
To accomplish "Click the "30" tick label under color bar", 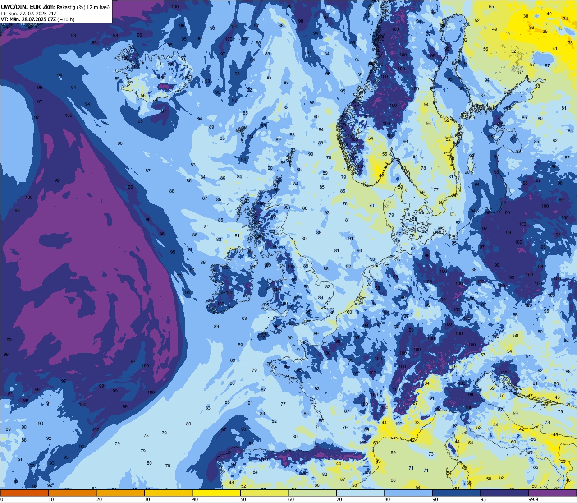I will 147,499.
